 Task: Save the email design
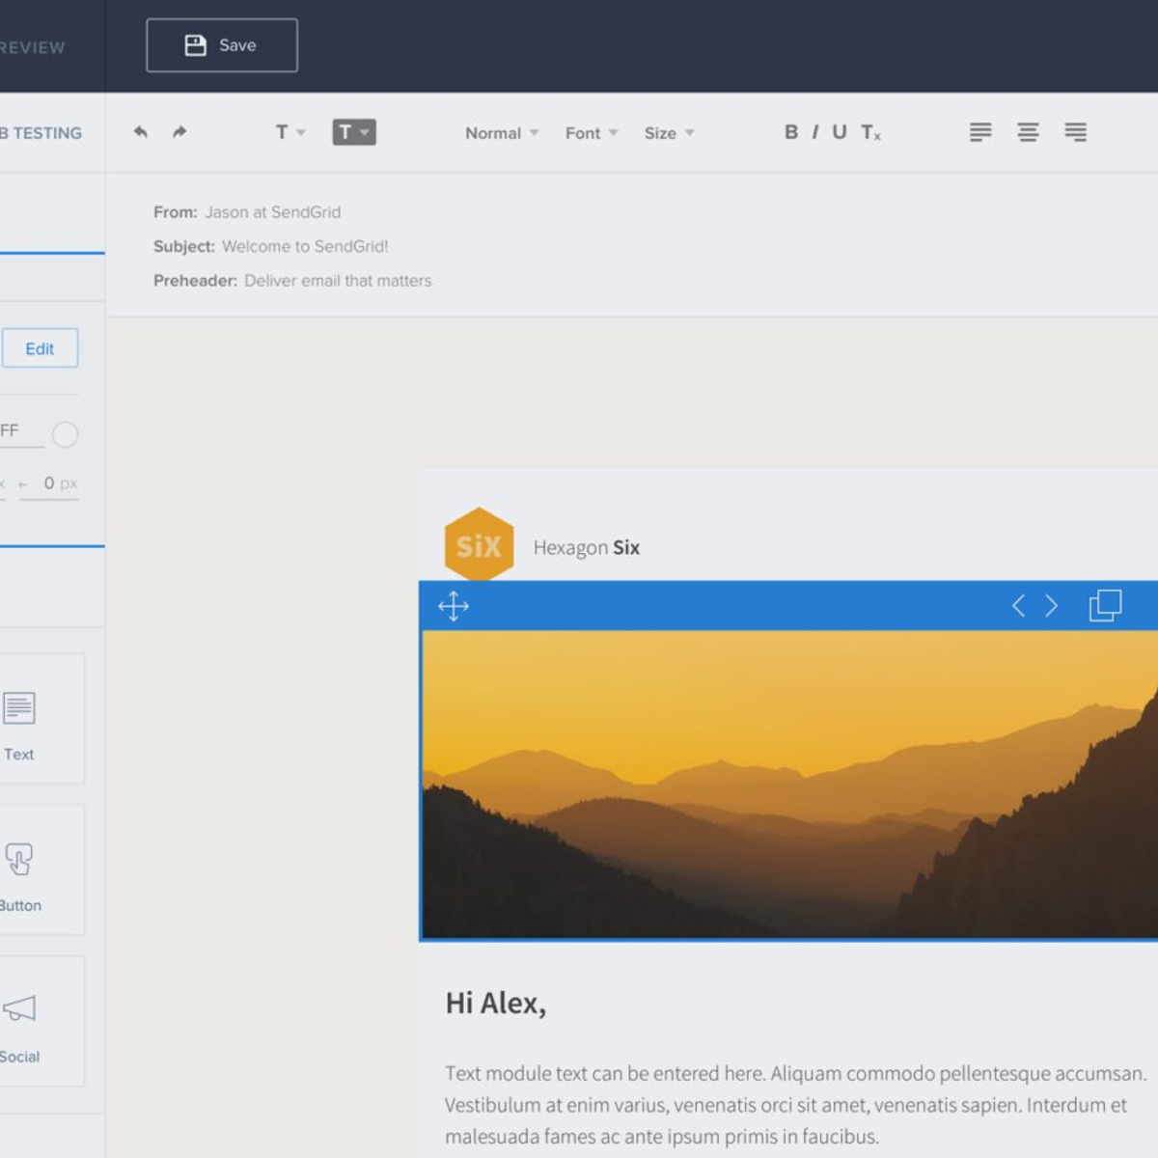221,44
